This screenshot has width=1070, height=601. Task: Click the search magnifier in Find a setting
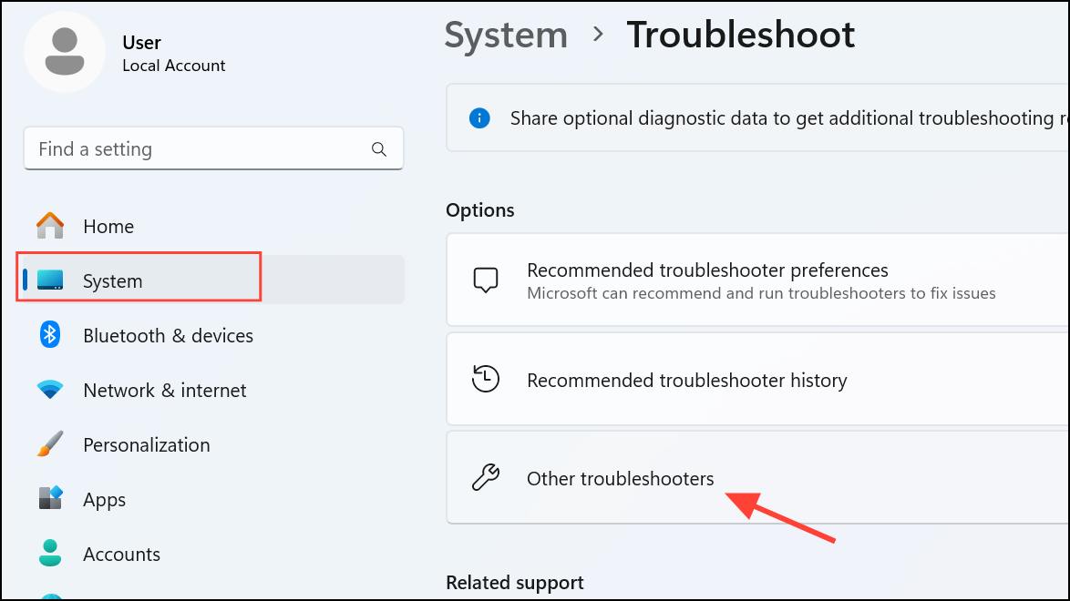[378, 148]
